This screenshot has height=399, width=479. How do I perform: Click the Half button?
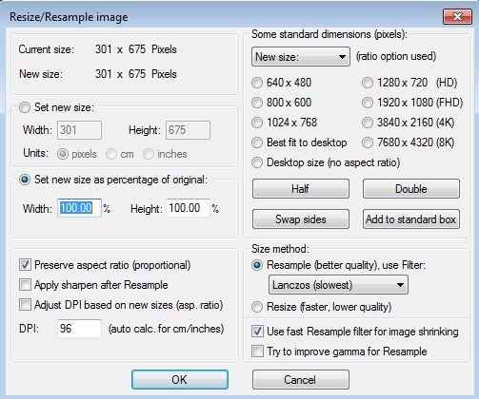(301, 189)
